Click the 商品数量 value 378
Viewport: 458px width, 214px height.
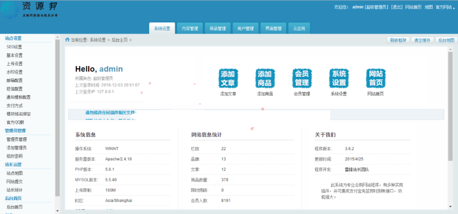224,180
